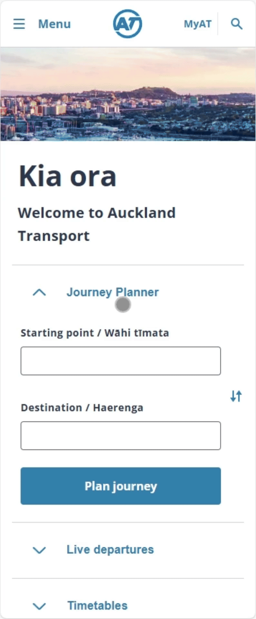Image resolution: width=256 pixels, height=619 pixels.
Task: Expand the Live departures chevron
Action: (x=39, y=550)
